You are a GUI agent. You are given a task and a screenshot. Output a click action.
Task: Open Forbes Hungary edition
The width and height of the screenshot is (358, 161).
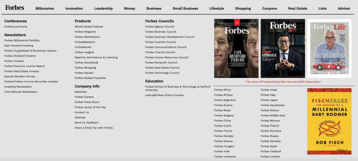(224, 146)
